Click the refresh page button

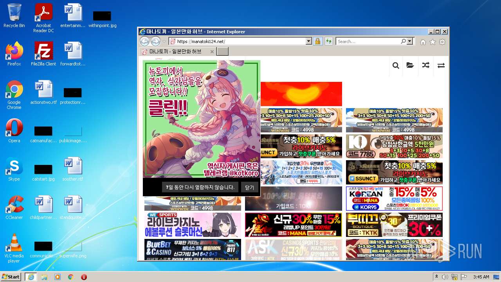coord(328,41)
